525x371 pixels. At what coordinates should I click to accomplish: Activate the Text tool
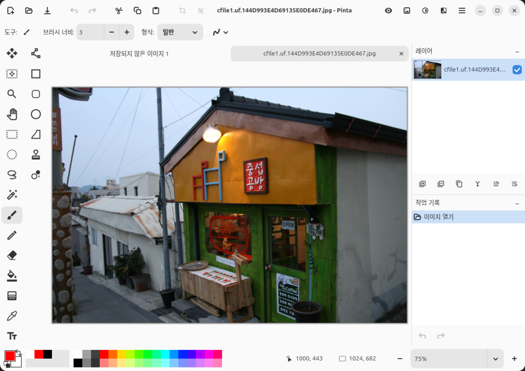tap(12, 336)
